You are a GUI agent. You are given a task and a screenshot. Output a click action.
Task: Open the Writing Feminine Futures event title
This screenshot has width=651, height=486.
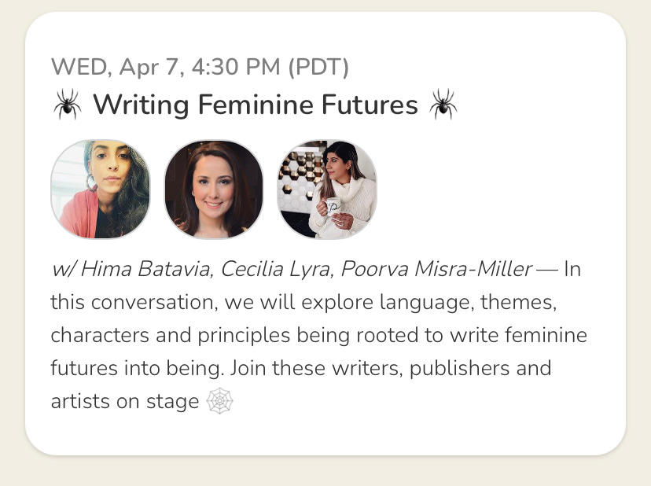pyautogui.click(x=256, y=104)
